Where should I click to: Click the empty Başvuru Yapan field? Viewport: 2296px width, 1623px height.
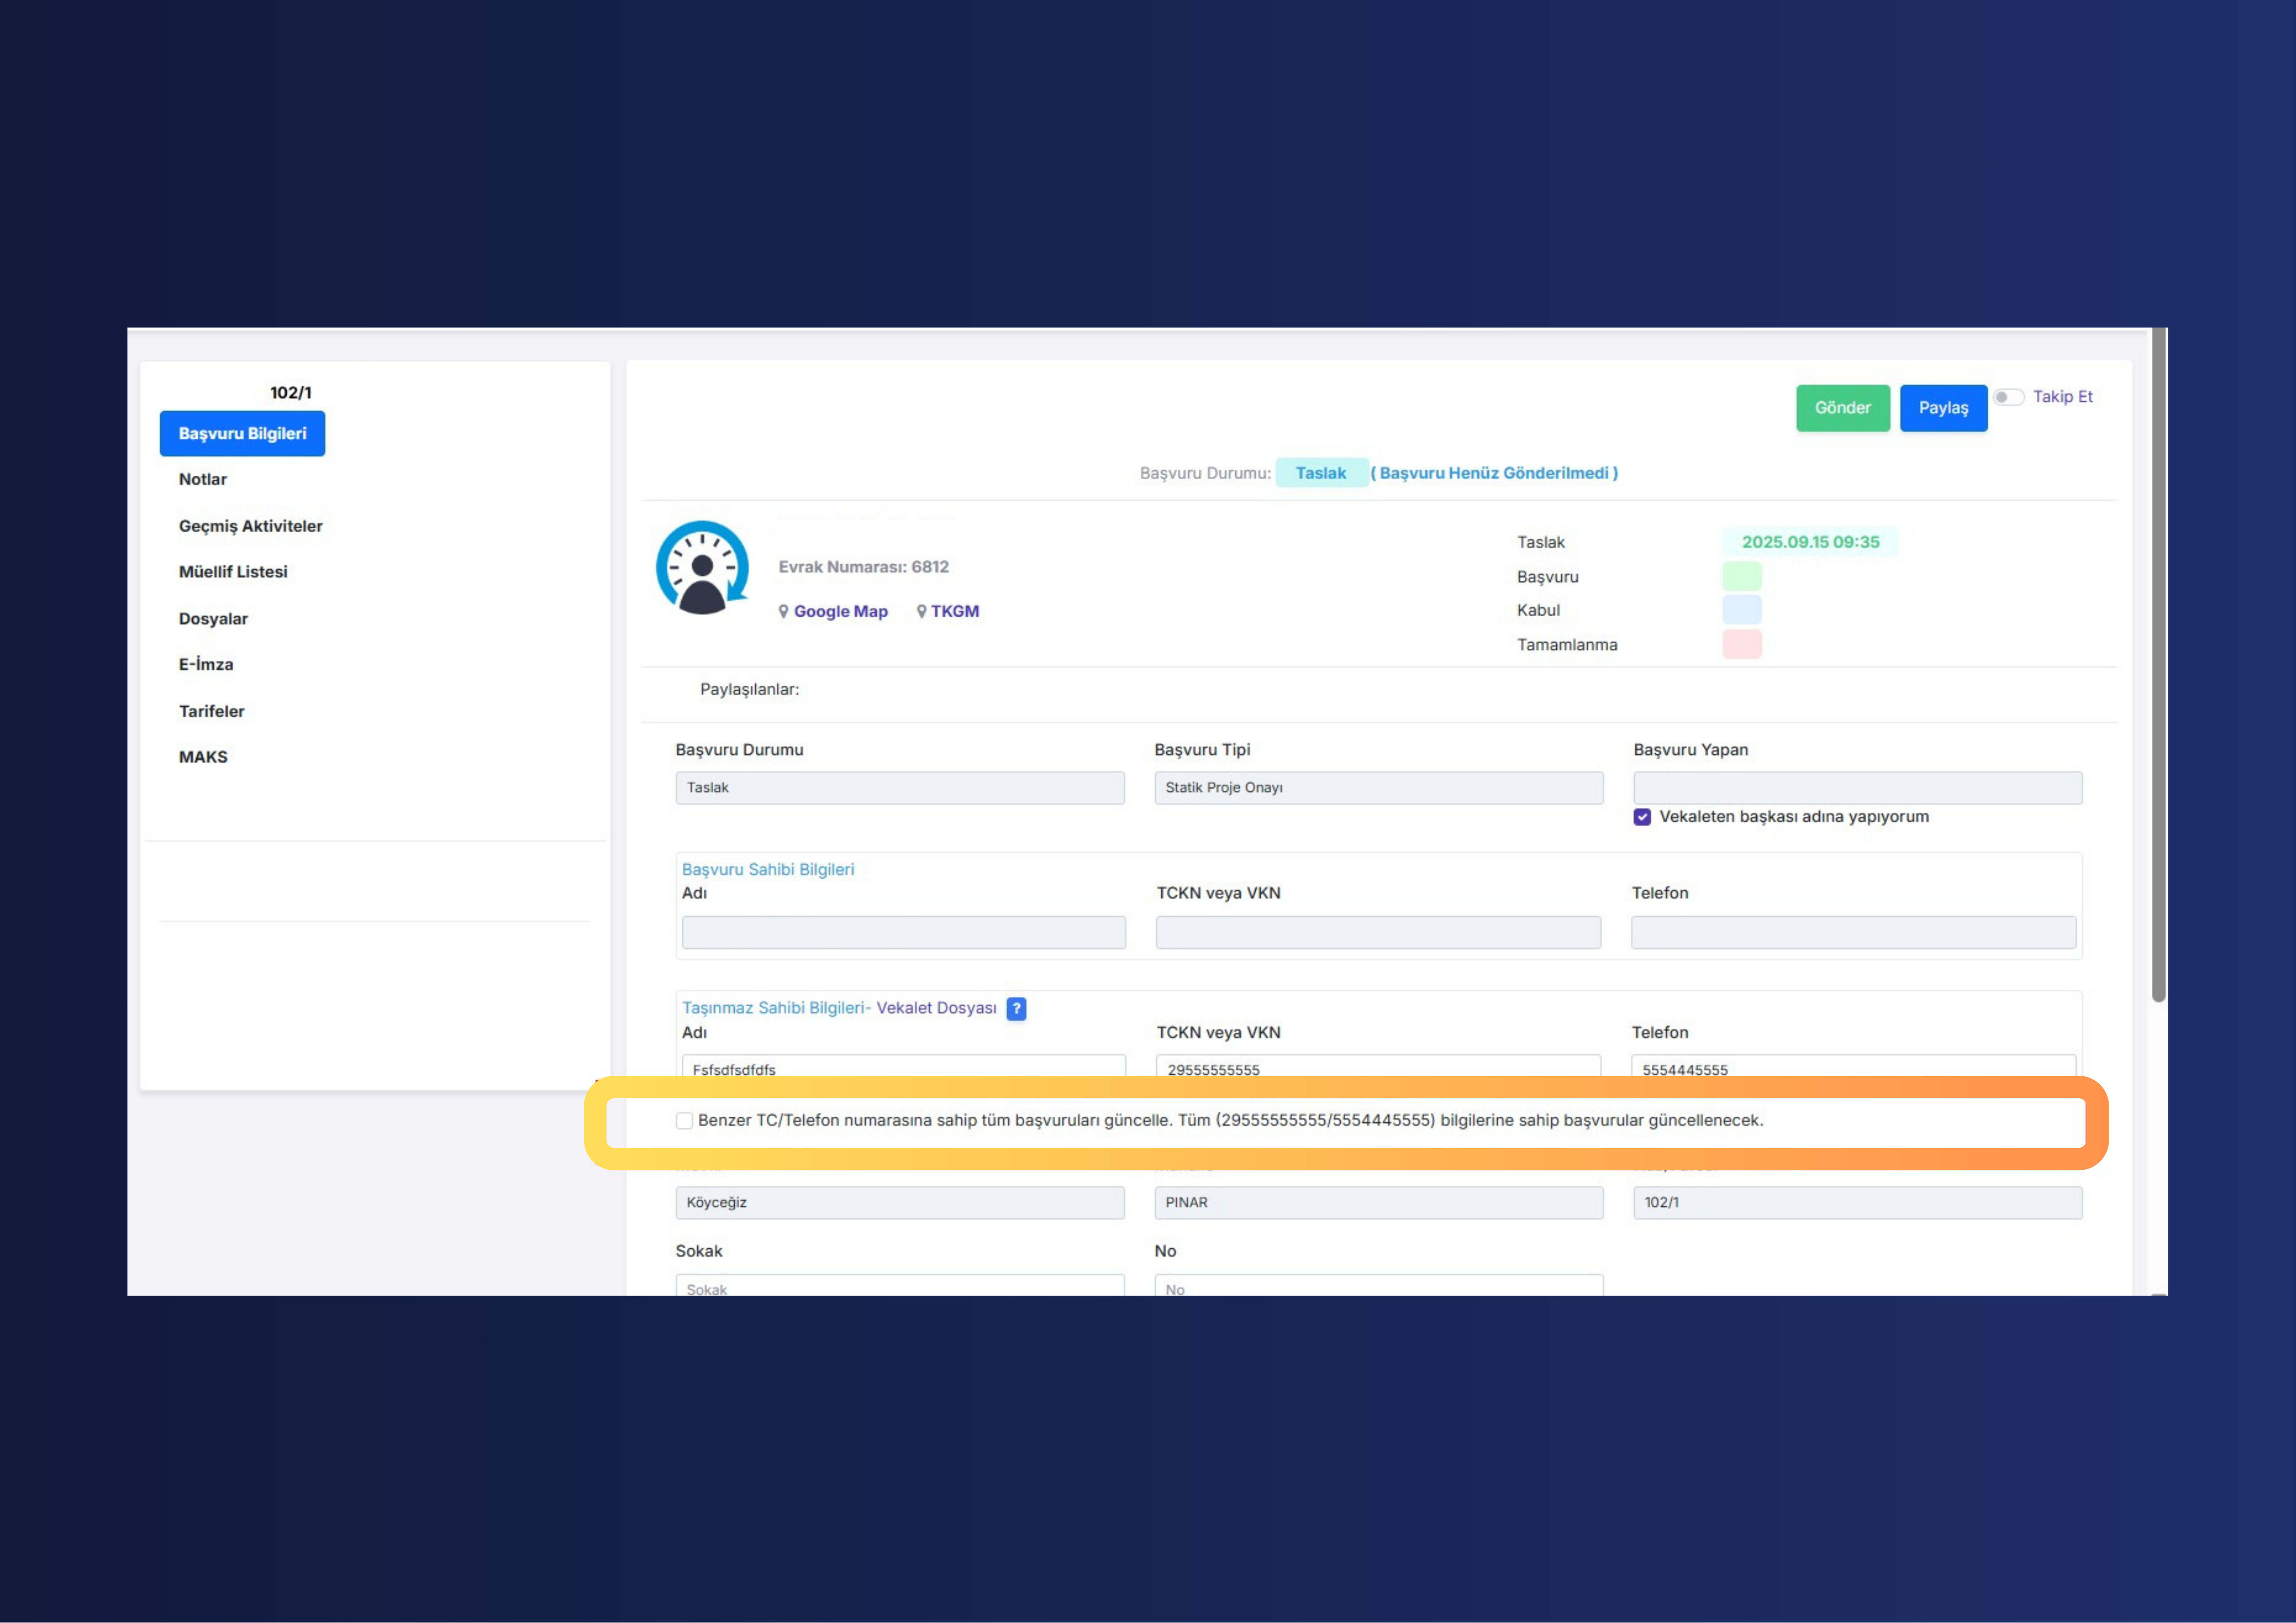[1858, 788]
